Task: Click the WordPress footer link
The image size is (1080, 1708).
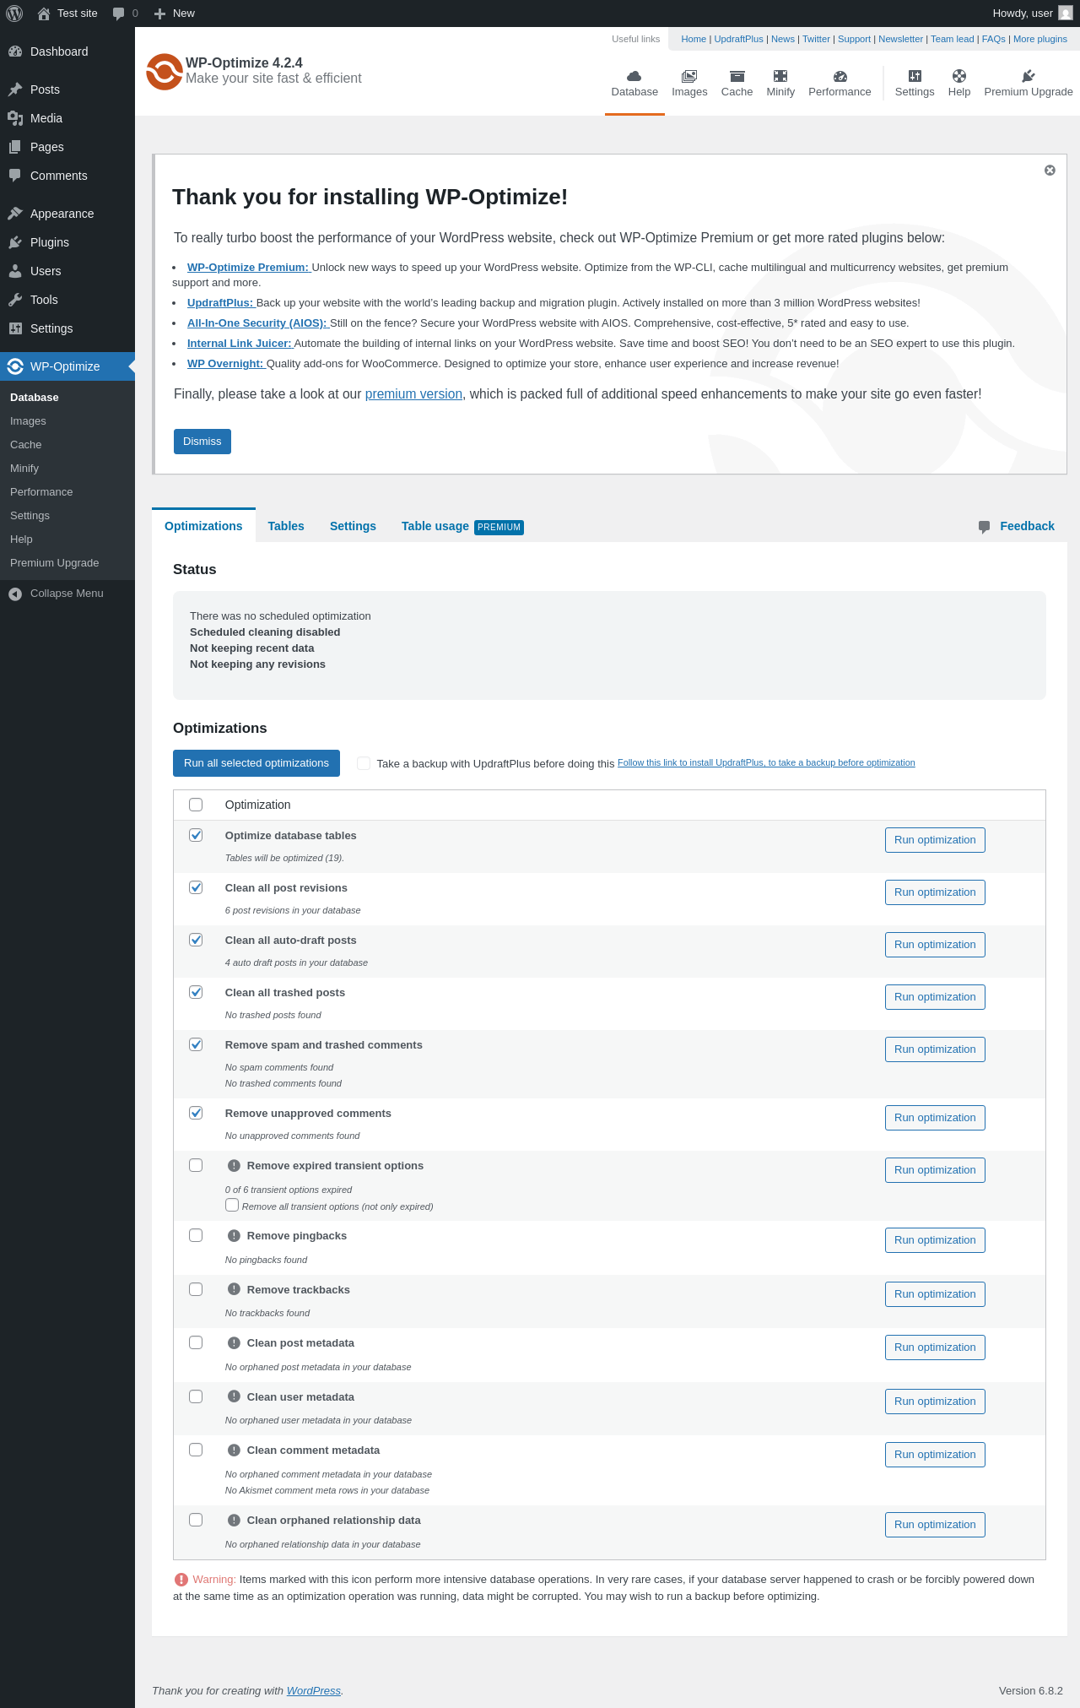Action: click(314, 1691)
